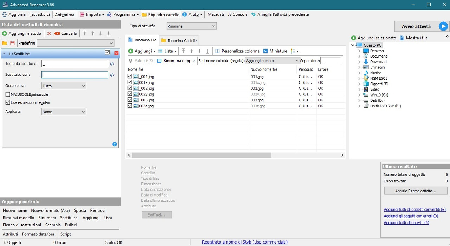Open presets folder icon beside Predefiniti
The height and width of the screenshot is (246, 450).
tap(5, 43)
